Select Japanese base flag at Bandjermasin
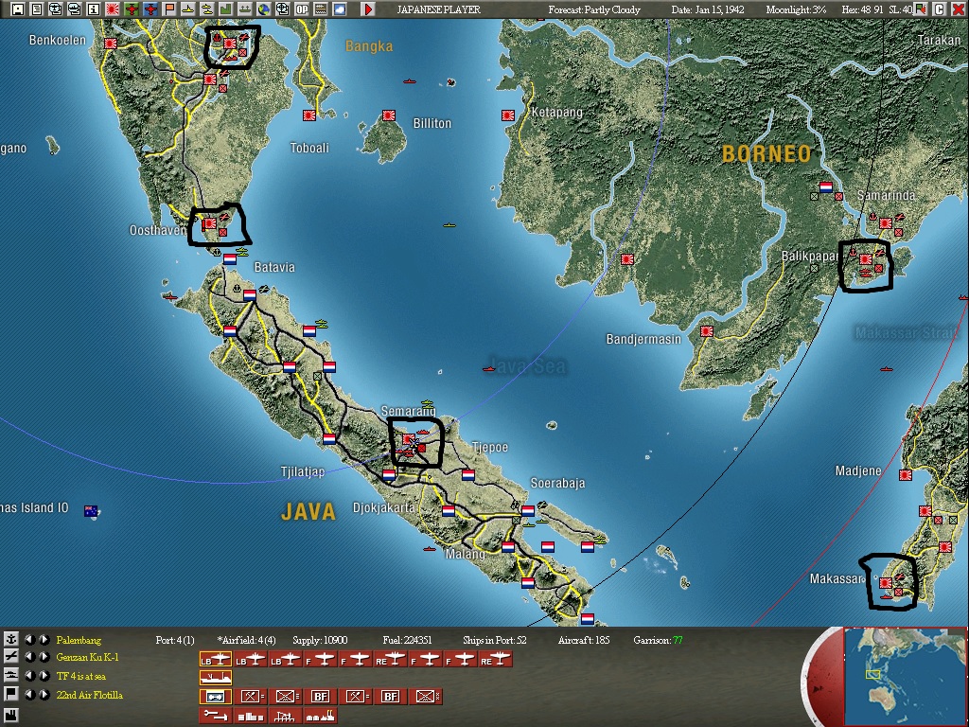 pyautogui.click(x=706, y=331)
